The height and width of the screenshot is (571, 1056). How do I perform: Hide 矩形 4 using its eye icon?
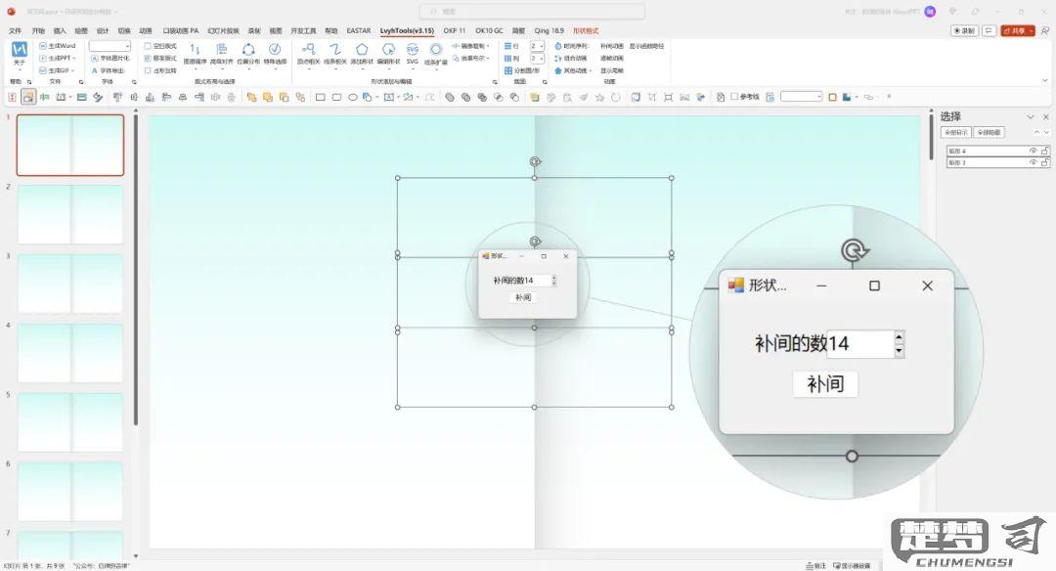1034,151
